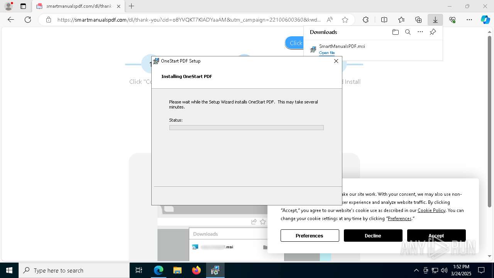Screen dimensions: 494x278
Task: Click the installation status progress bar
Action: click(246, 127)
